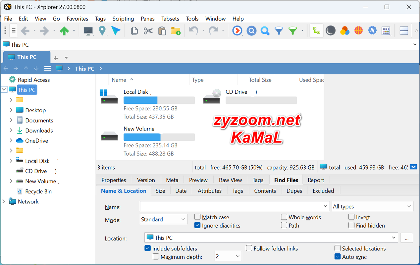This screenshot has height=265, width=420.
Task: Click the blue paper-plane Go To icon
Action: pos(116,31)
